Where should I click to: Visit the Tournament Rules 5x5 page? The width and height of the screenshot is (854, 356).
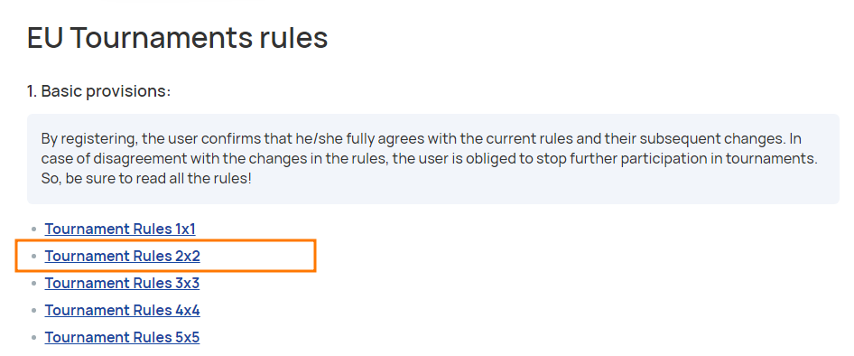tap(122, 337)
